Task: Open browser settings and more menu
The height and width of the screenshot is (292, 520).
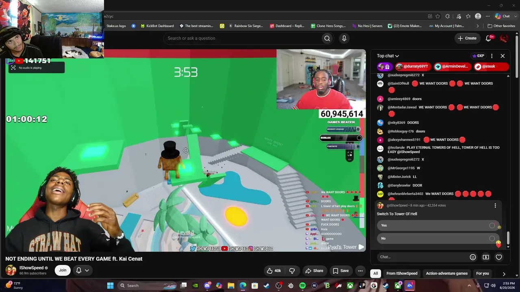Action: [x=487, y=16]
